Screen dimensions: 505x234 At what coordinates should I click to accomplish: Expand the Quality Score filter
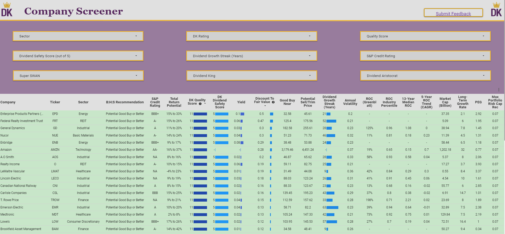(425, 36)
